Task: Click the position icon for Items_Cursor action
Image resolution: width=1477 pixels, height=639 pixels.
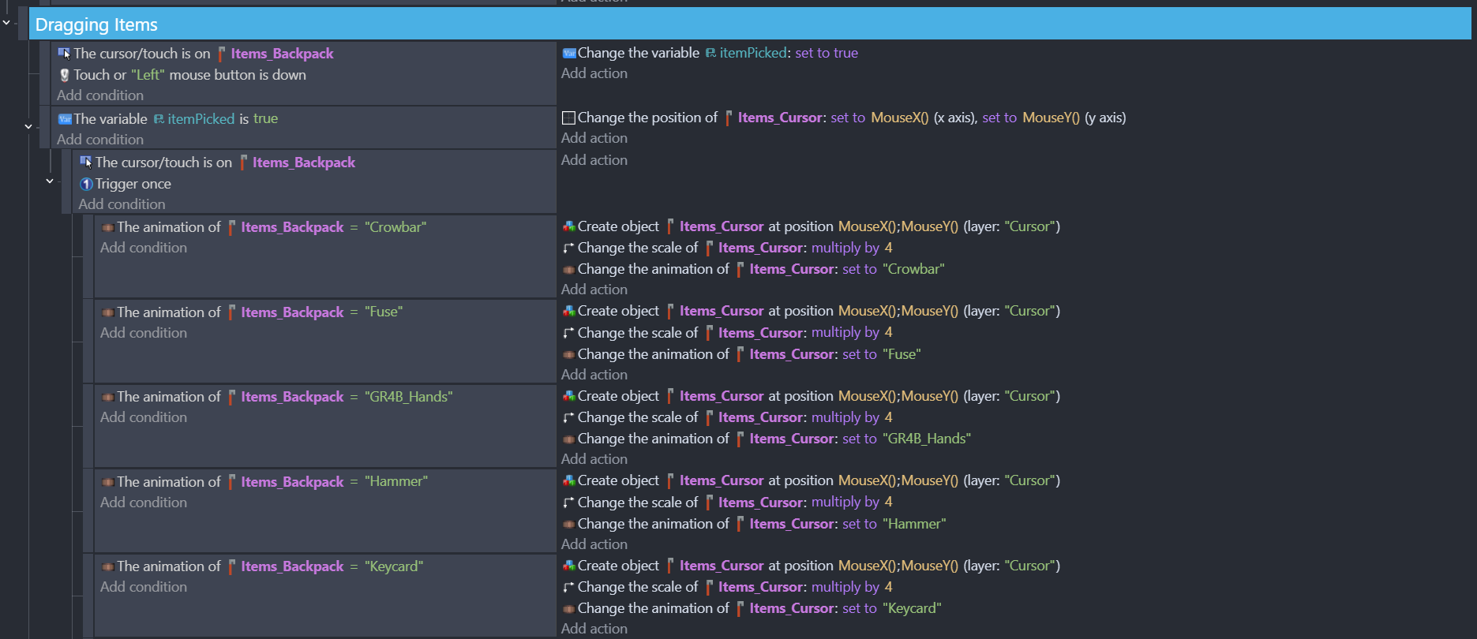Action: 568,118
